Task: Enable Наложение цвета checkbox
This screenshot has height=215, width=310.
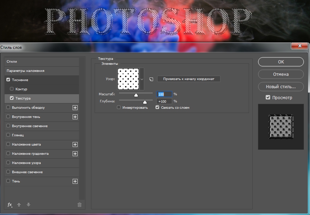Action: tap(8, 144)
